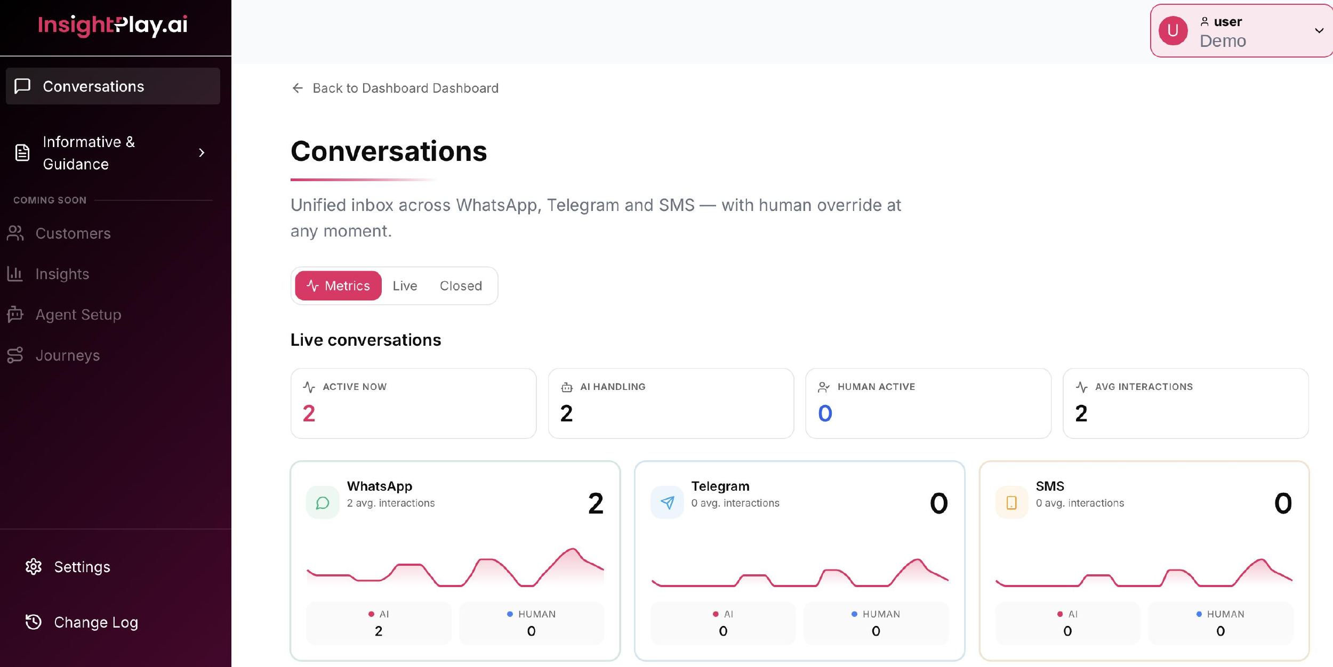
Task: Click the WhatsApp channel icon
Action: 323,502
